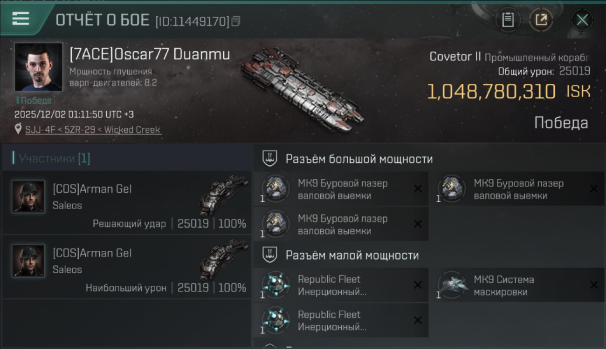Image resolution: width=606 pixels, height=349 pixels.
Task: Select the Saleos ship icon in the Решающий удар row
Action: click(x=224, y=195)
